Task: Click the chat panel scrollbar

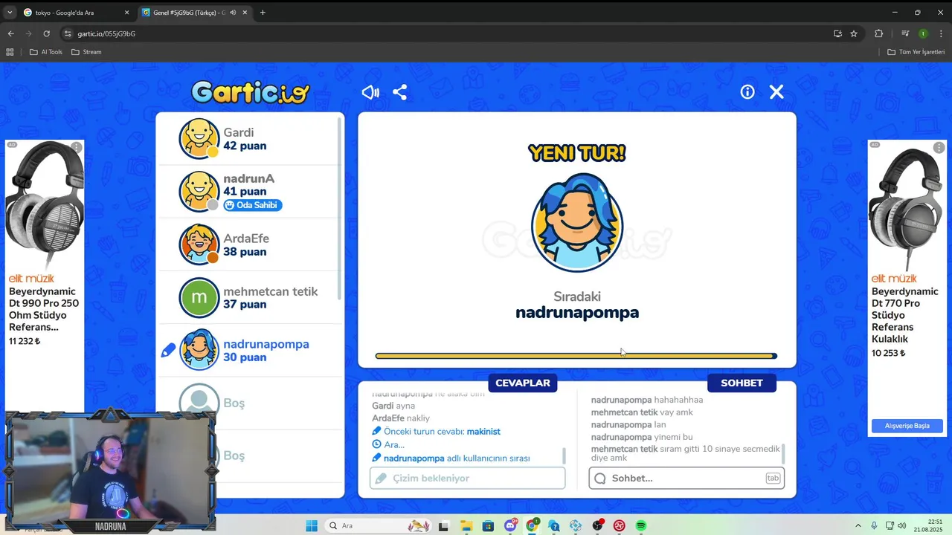Action: [782, 453]
